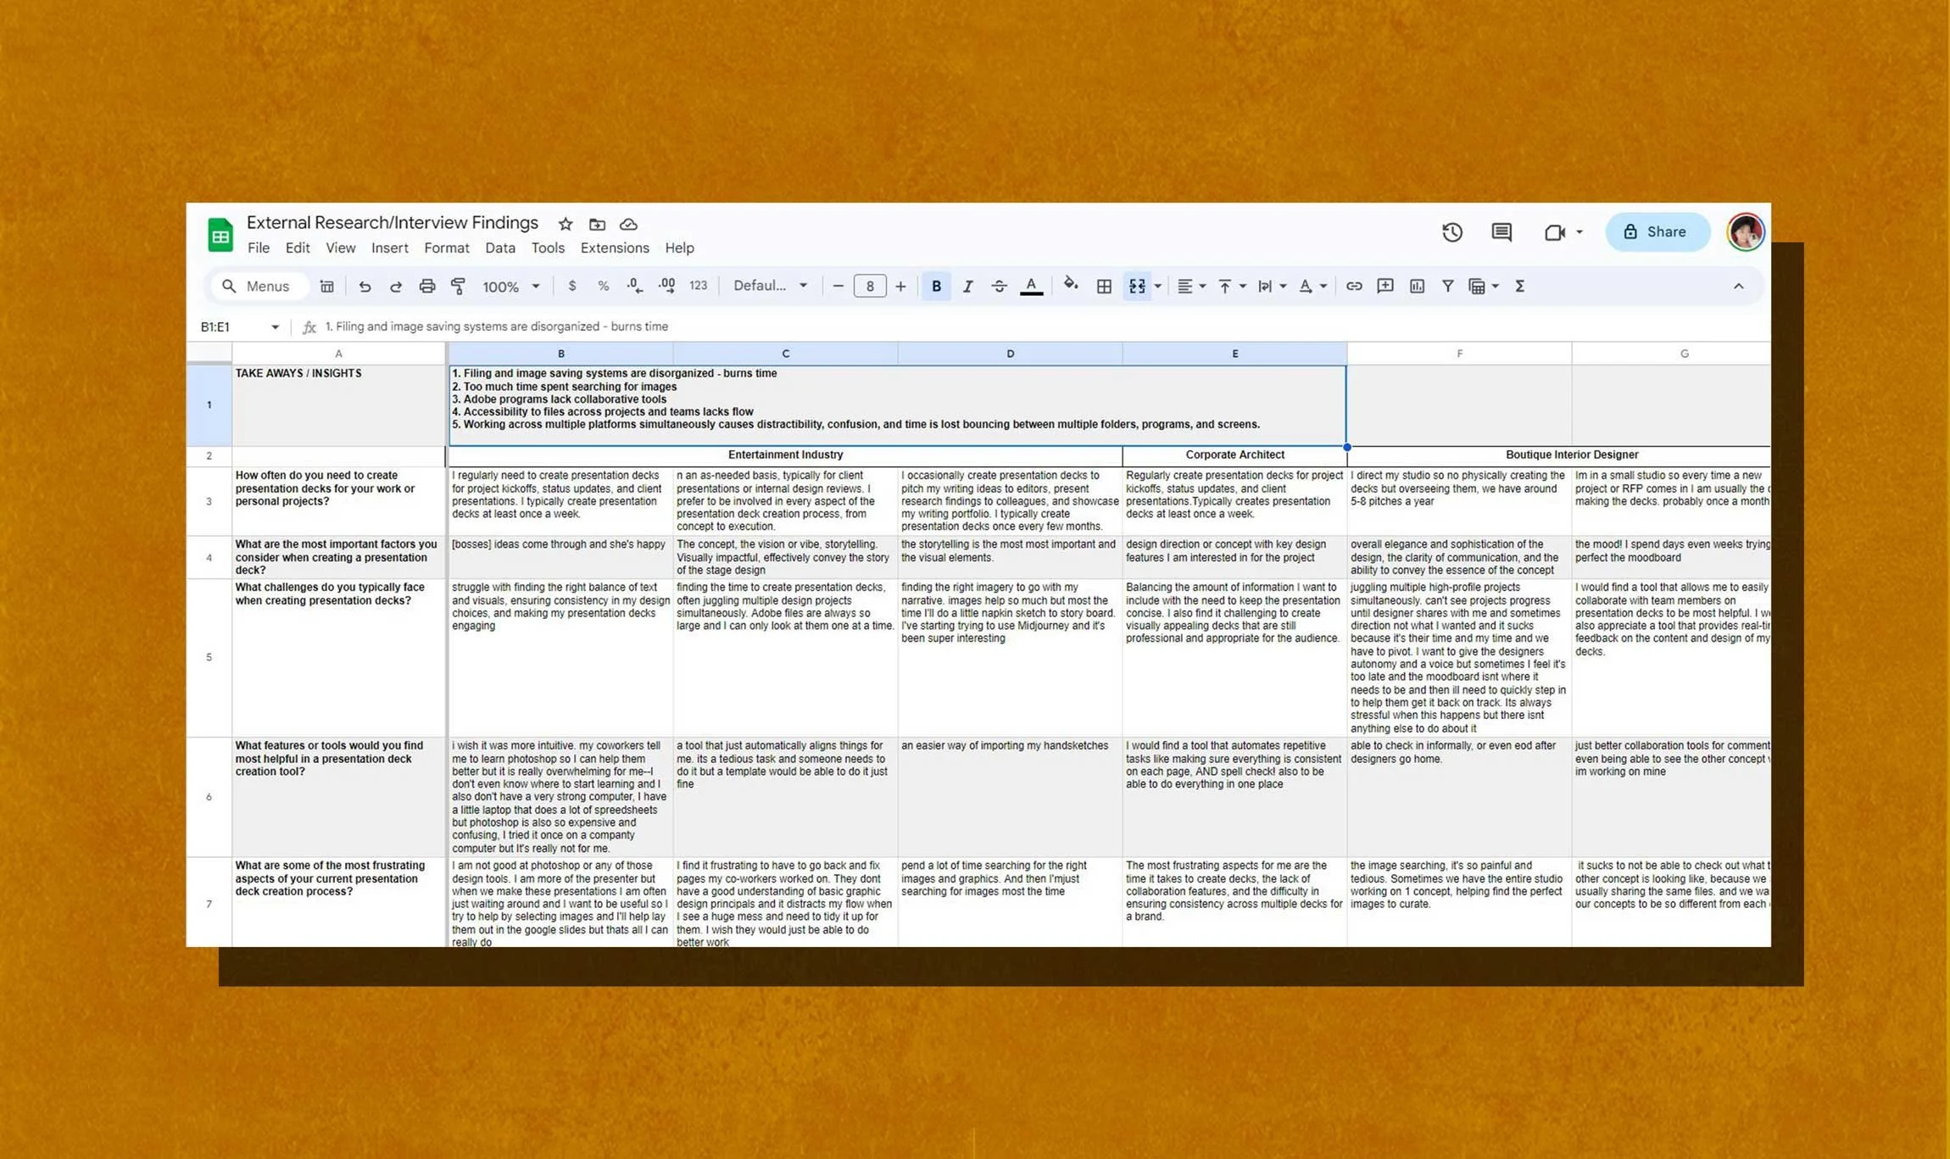The image size is (1950, 1159).
Task: Open the Extensions menu
Action: pyautogui.click(x=614, y=248)
